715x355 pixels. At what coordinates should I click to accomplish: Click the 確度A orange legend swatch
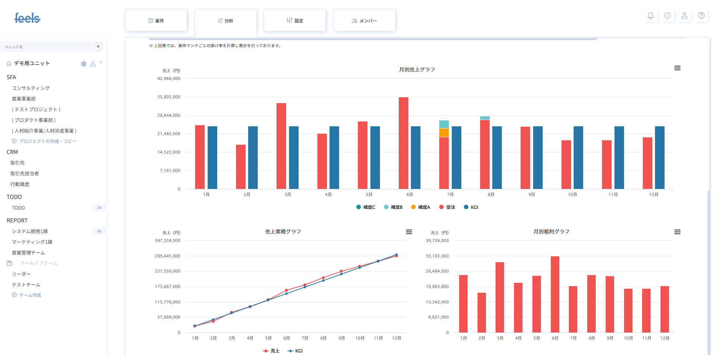[413, 207]
